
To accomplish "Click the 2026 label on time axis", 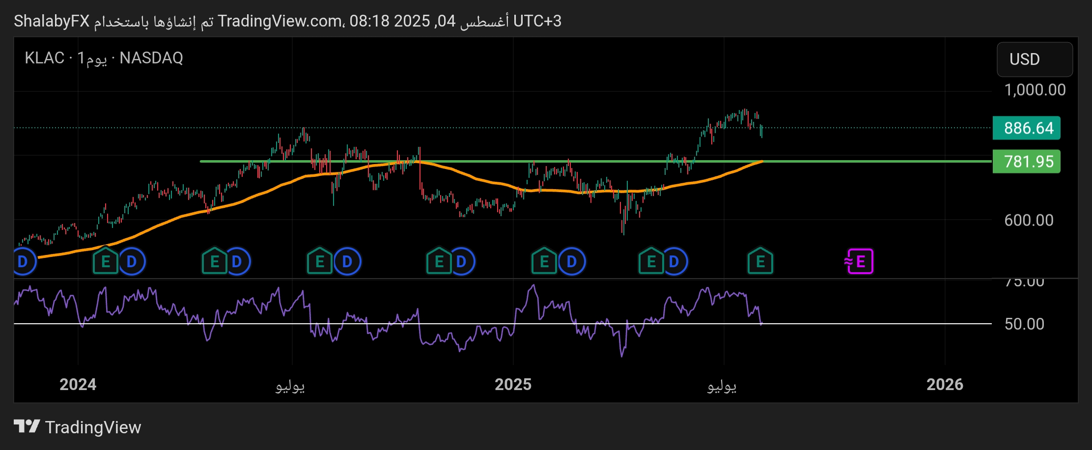I will (945, 384).
